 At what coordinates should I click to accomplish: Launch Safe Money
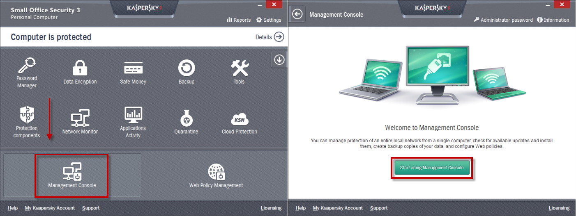coord(133,73)
